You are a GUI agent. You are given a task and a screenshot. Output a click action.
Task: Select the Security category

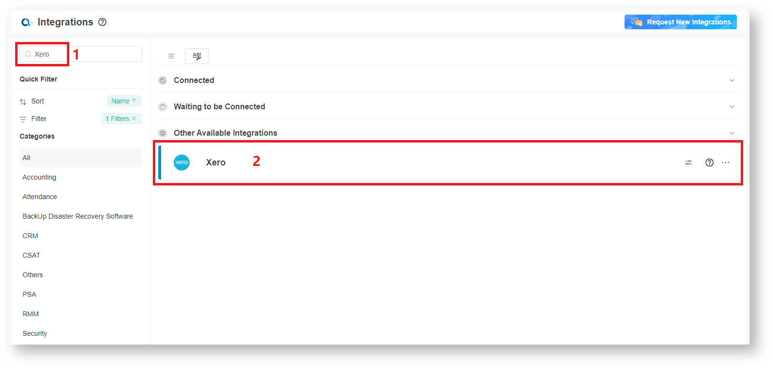tap(34, 333)
